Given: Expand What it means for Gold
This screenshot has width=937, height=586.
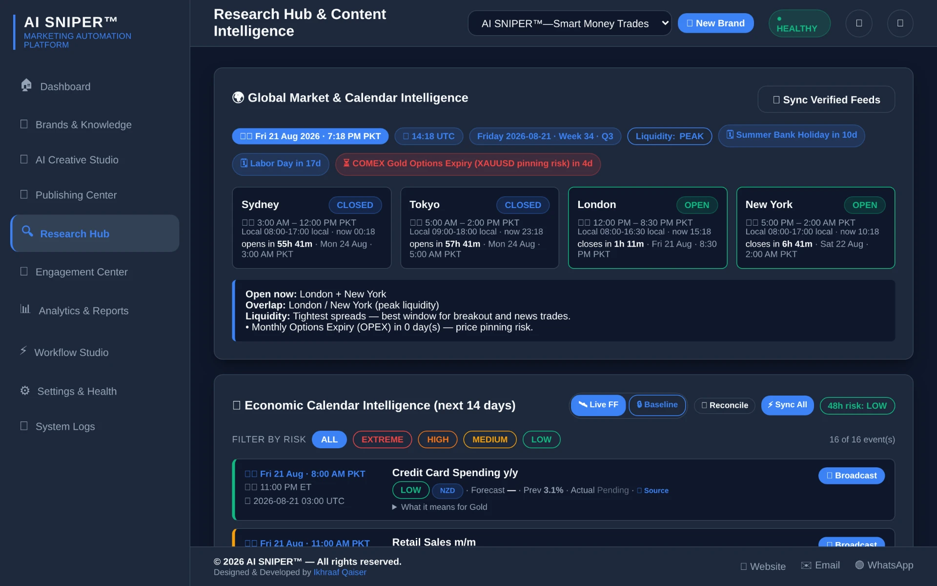Looking at the screenshot, I should coord(440,507).
